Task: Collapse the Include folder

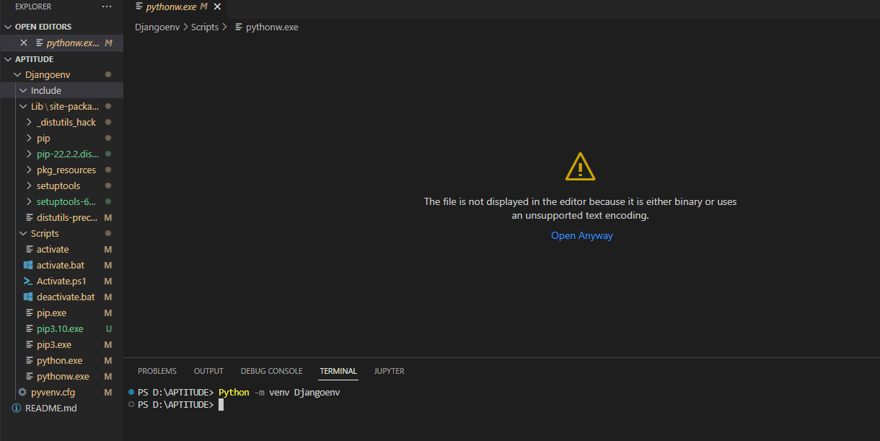Action: (x=23, y=90)
